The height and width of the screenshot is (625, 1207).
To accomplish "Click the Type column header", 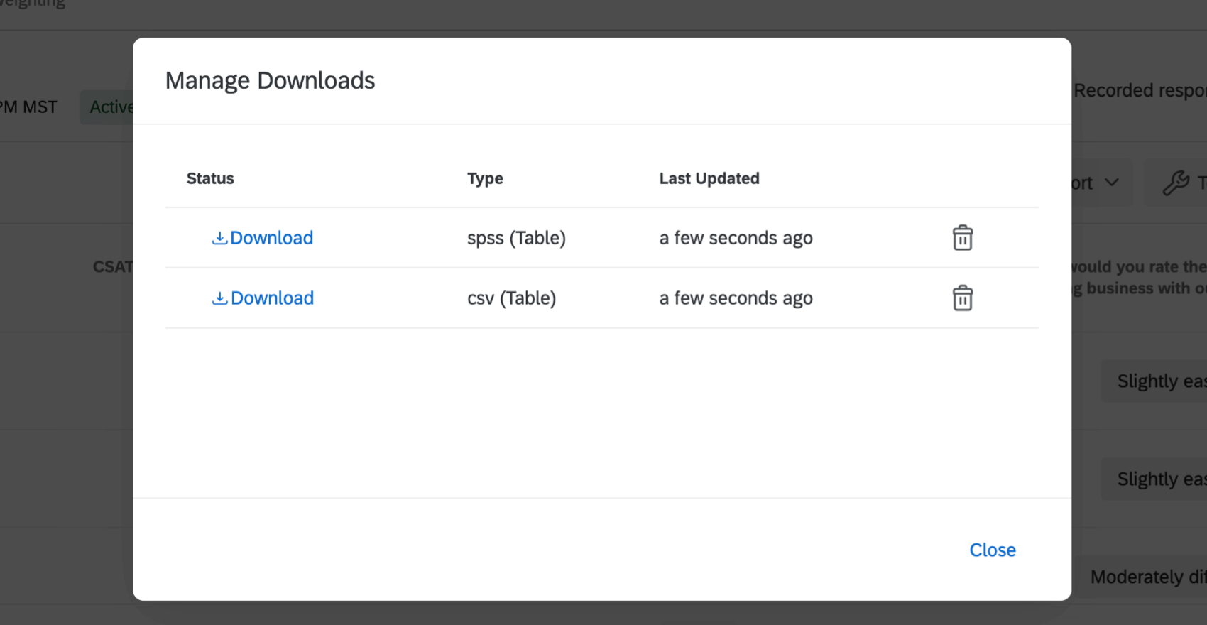I will [x=485, y=178].
